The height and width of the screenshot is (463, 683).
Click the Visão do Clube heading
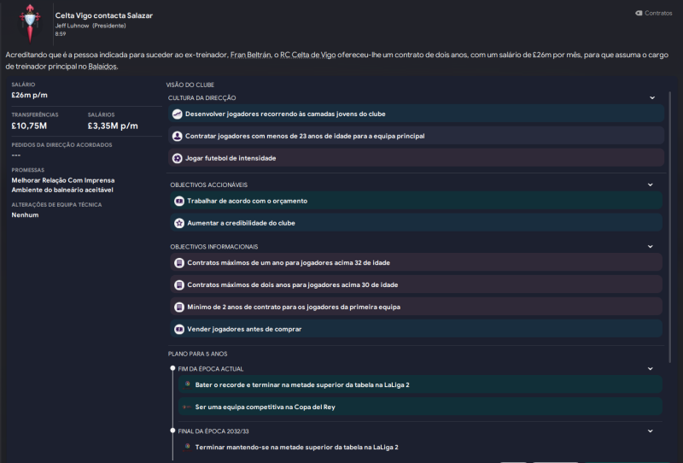click(x=190, y=85)
